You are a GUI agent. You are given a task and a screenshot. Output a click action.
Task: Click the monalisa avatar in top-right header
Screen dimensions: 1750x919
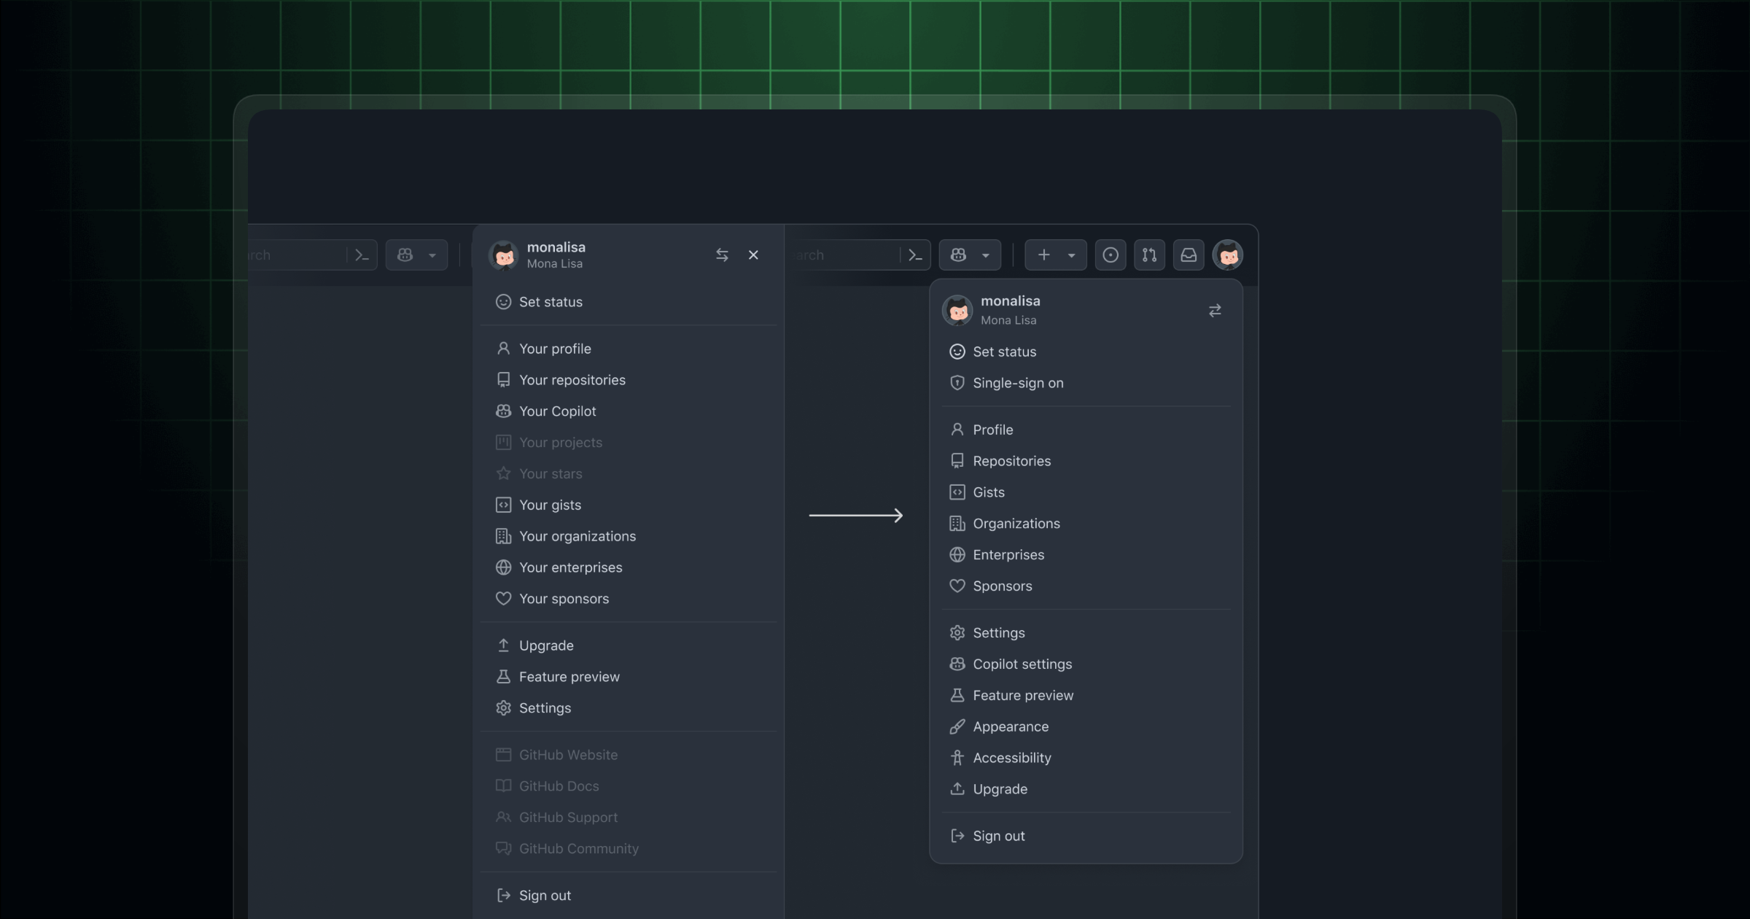(1228, 255)
